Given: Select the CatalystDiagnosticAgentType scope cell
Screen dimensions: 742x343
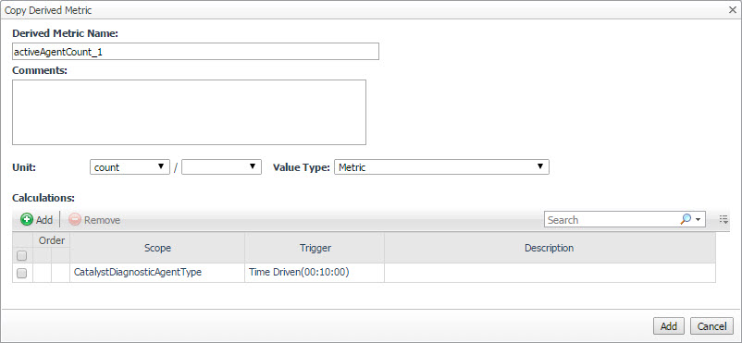Looking at the screenshot, I should coord(157,273).
